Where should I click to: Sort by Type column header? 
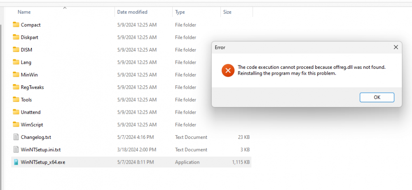[x=180, y=12]
